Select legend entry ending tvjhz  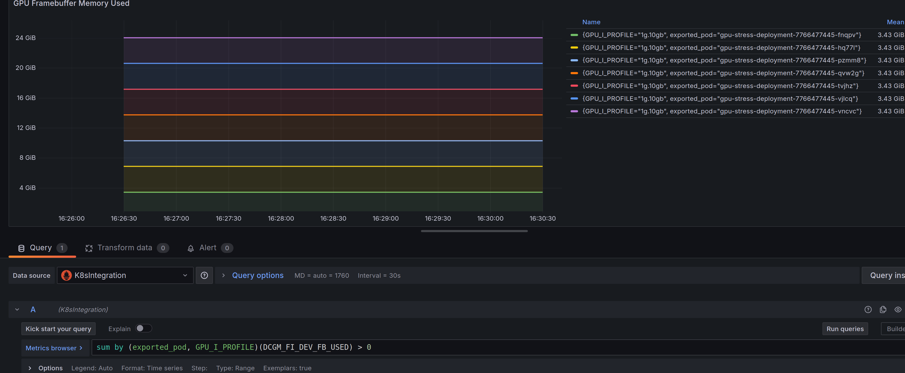(x=721, y=86)
